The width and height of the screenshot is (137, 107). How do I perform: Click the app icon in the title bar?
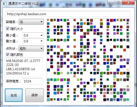click(5, 4)
